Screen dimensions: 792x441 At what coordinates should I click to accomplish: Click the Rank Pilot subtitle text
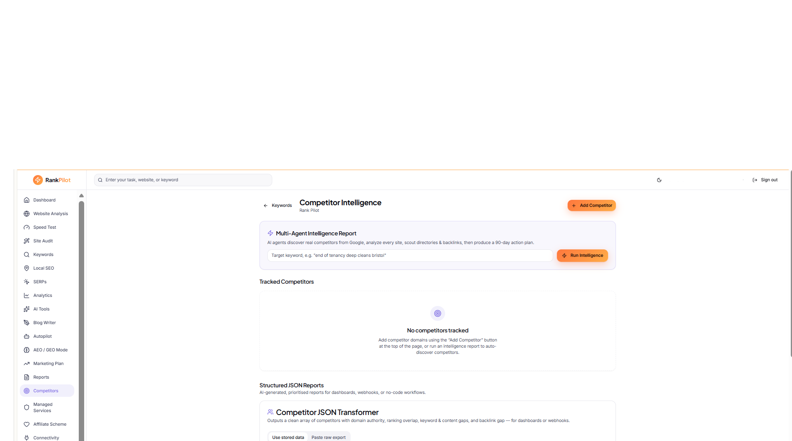click(309, 211)
